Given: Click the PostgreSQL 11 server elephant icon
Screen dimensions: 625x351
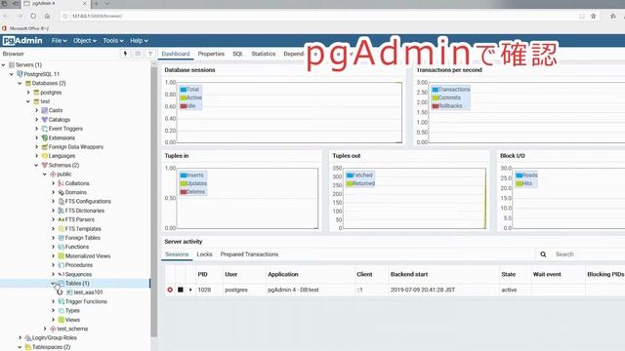Looking at the screenshot, I should 20,74.
